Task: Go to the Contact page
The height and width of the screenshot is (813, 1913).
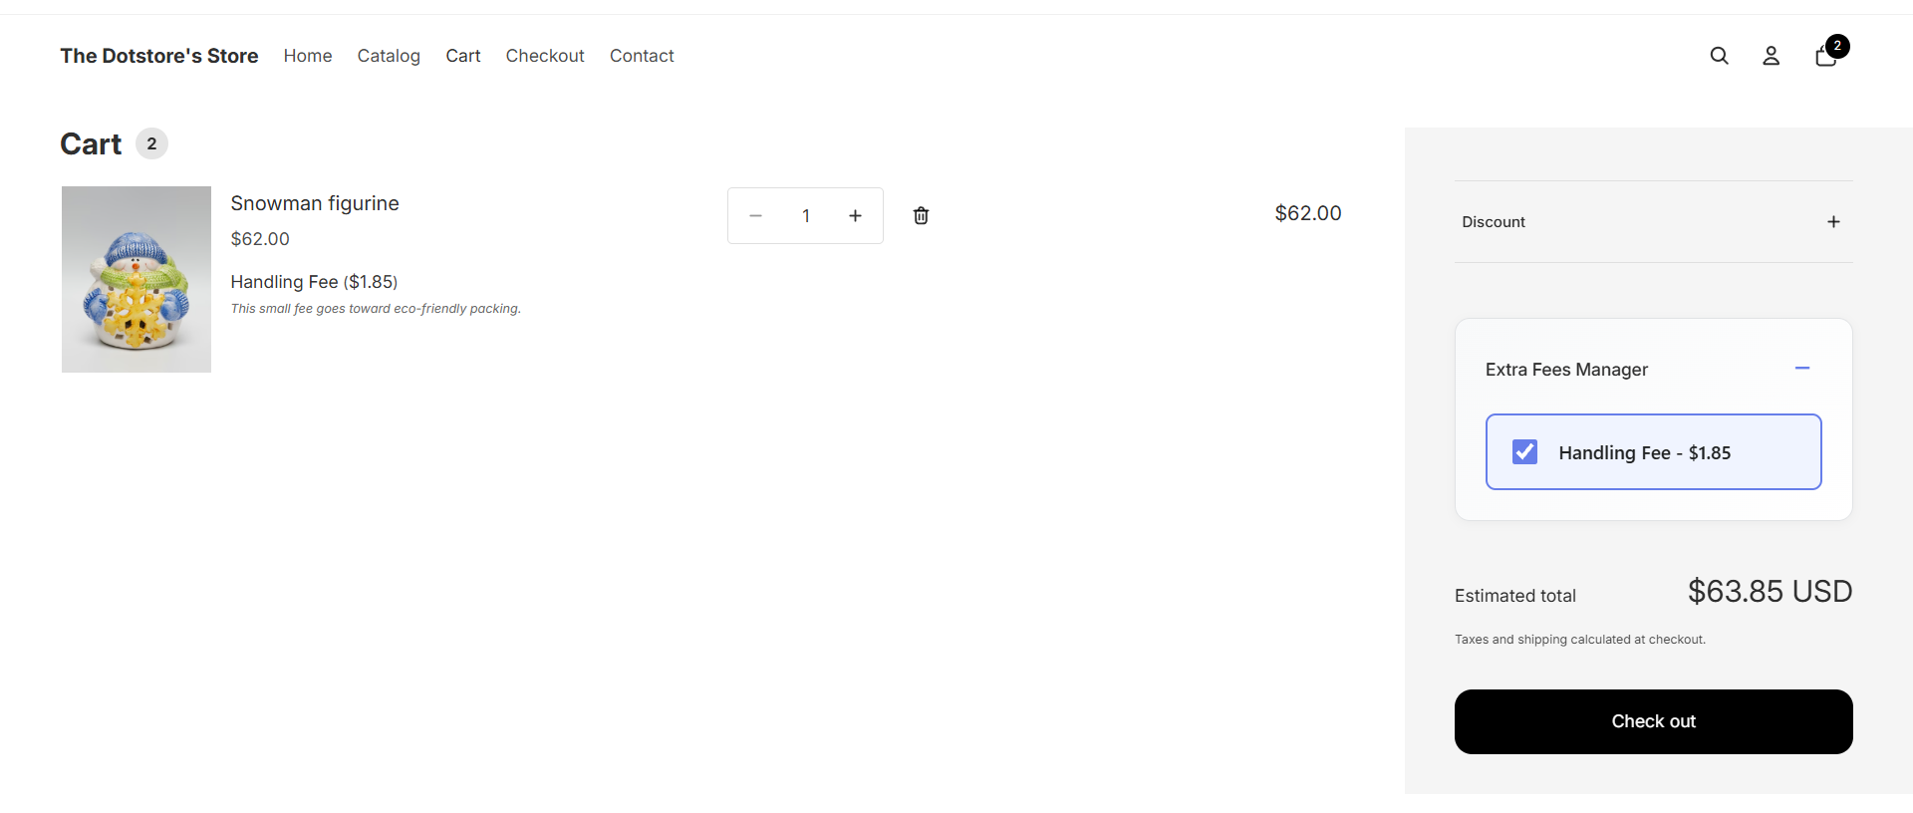Action: click(x=642, y=56)
